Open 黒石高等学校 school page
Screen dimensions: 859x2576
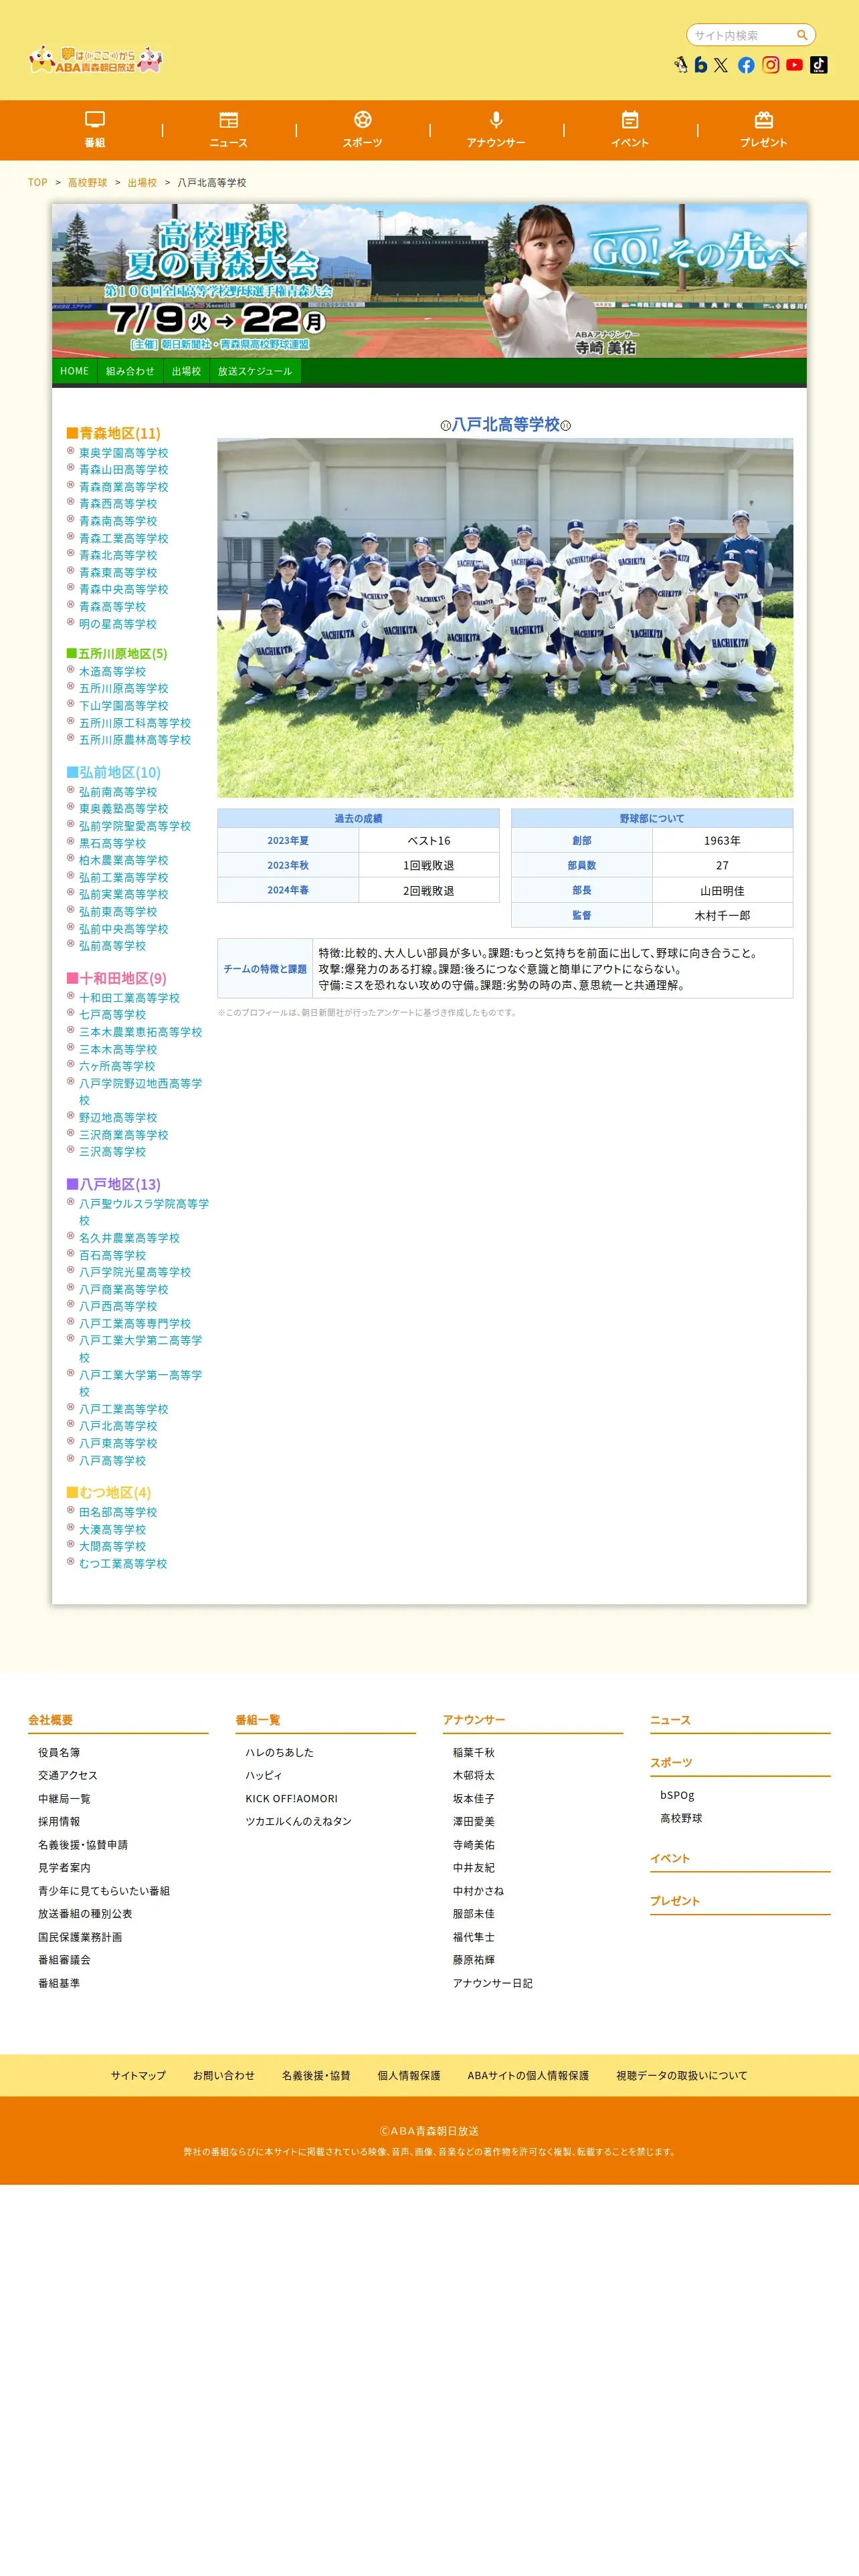(112, 843)
